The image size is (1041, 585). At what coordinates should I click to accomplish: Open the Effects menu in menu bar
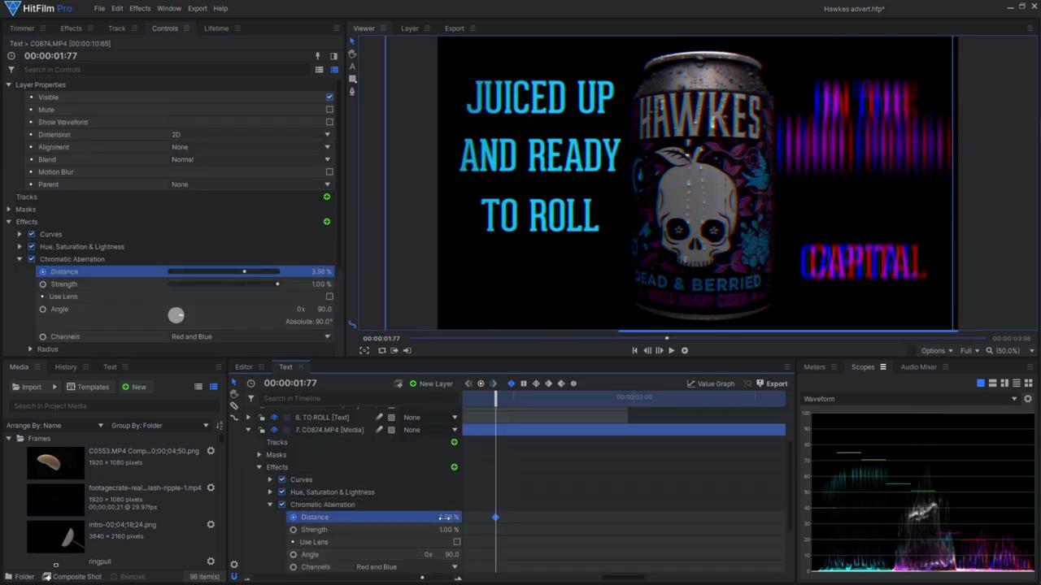[x=140, y=8]
